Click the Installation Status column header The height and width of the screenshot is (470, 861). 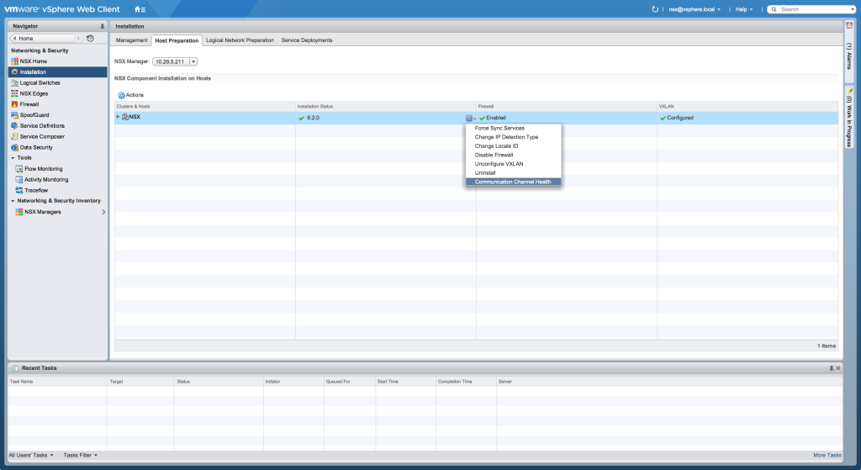pos(385,107)
